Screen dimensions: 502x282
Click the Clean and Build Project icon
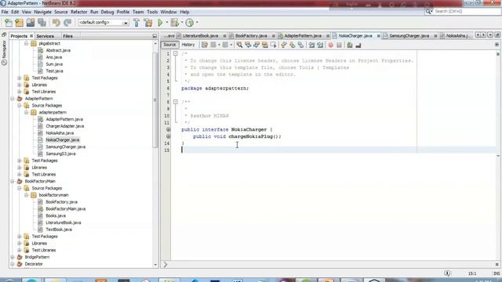click(148, 23)
